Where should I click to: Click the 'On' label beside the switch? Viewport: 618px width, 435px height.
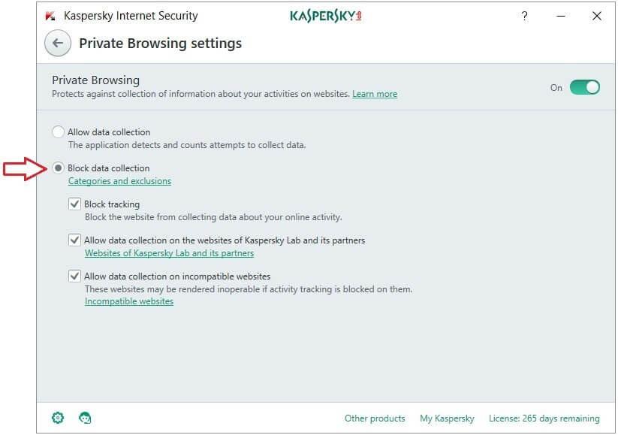[556, 88]
